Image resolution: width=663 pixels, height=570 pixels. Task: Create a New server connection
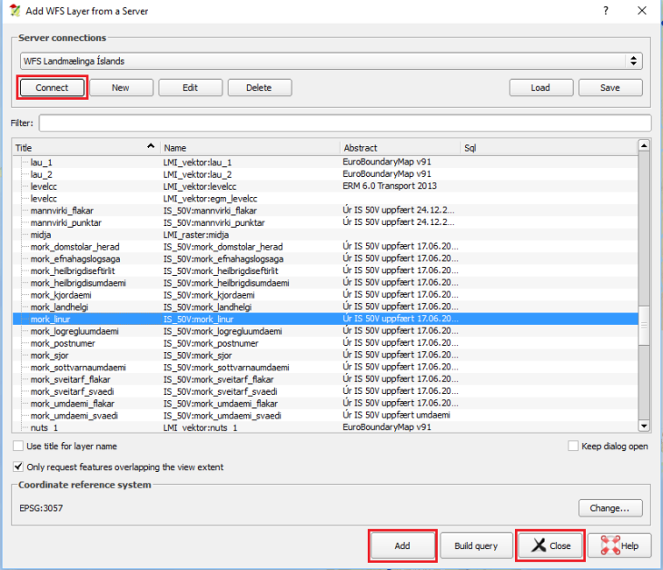pyautogui.click(x=120, y=88)
